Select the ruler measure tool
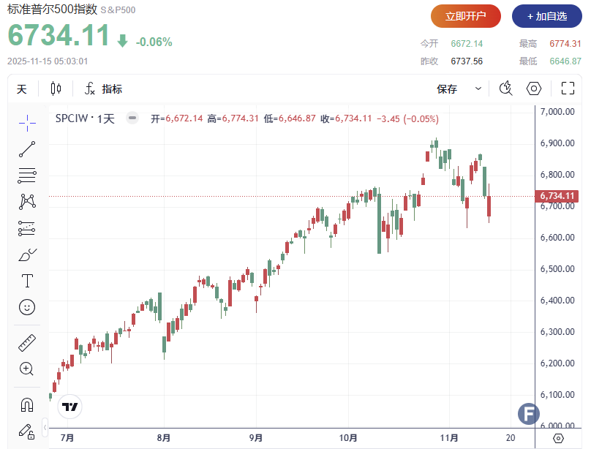Viewport: 591px width, 449px height. pos(27,342)
